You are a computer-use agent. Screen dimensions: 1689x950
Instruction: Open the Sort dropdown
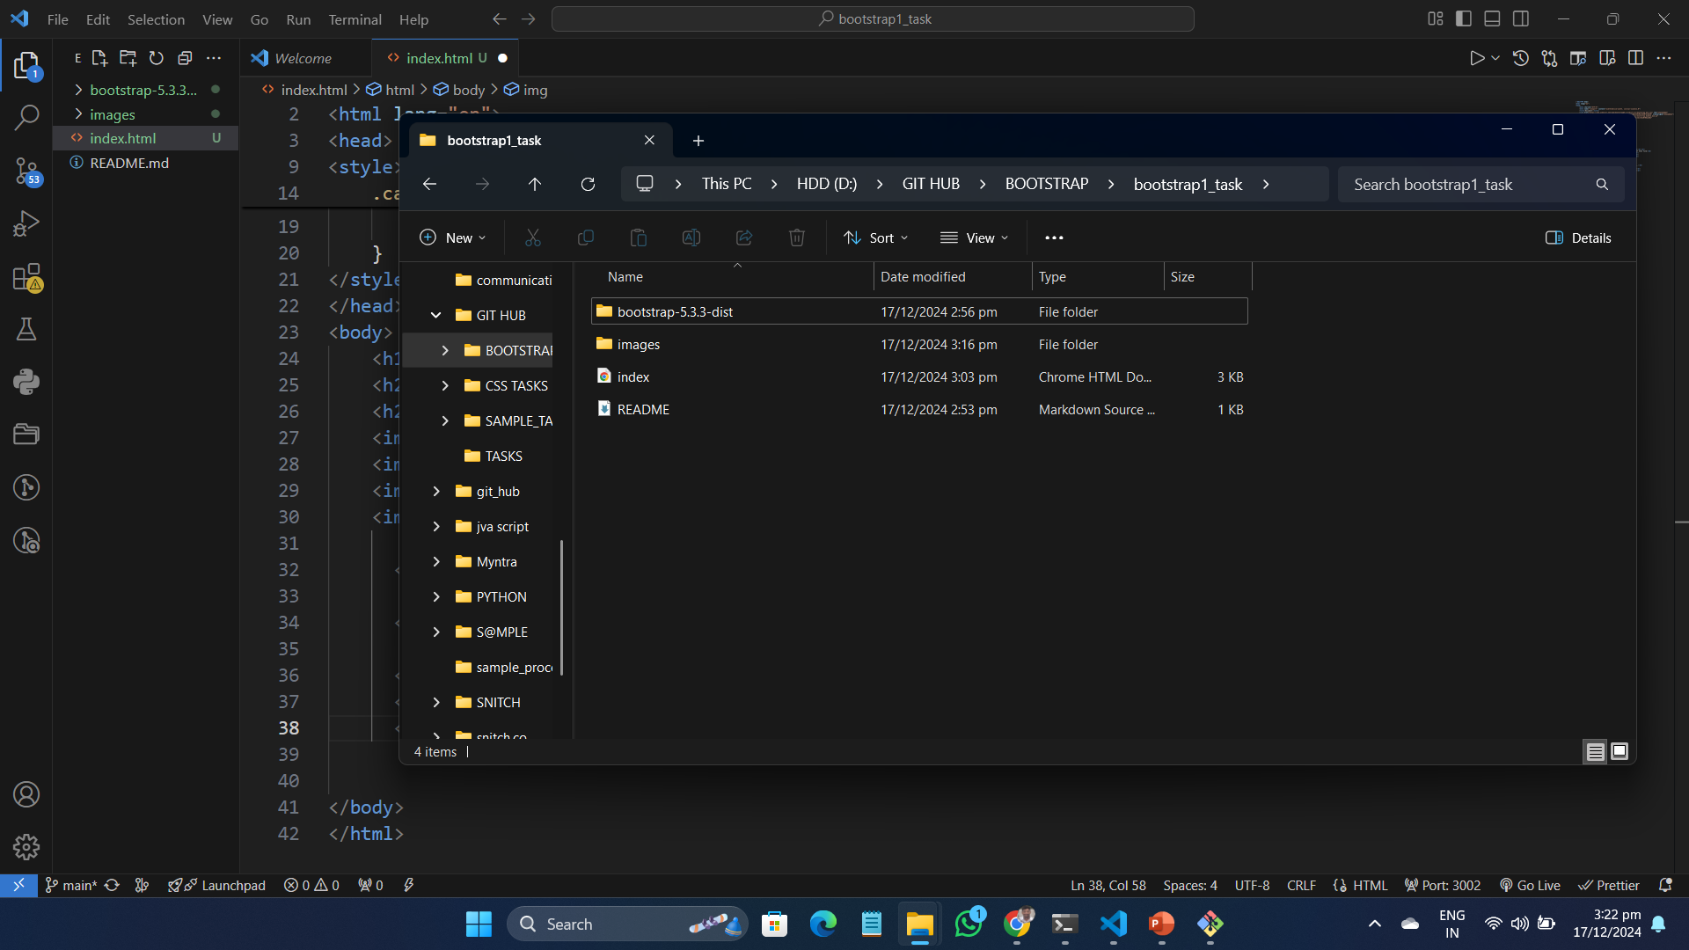(x=875, y=237)
